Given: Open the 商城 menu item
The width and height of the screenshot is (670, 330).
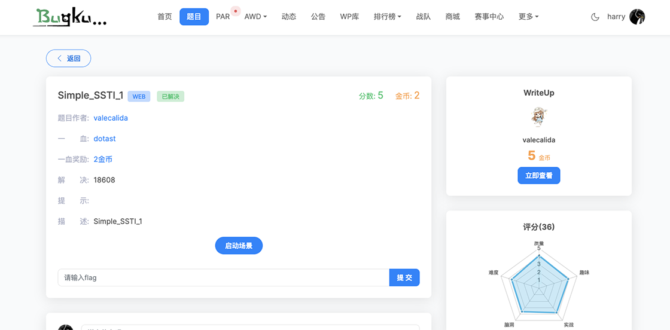Looking at the screenshot, I should coord(452,17).
